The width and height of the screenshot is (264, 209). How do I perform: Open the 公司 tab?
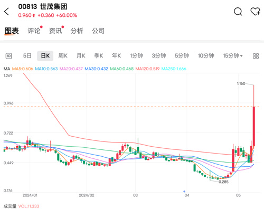(x=98, y=31)
